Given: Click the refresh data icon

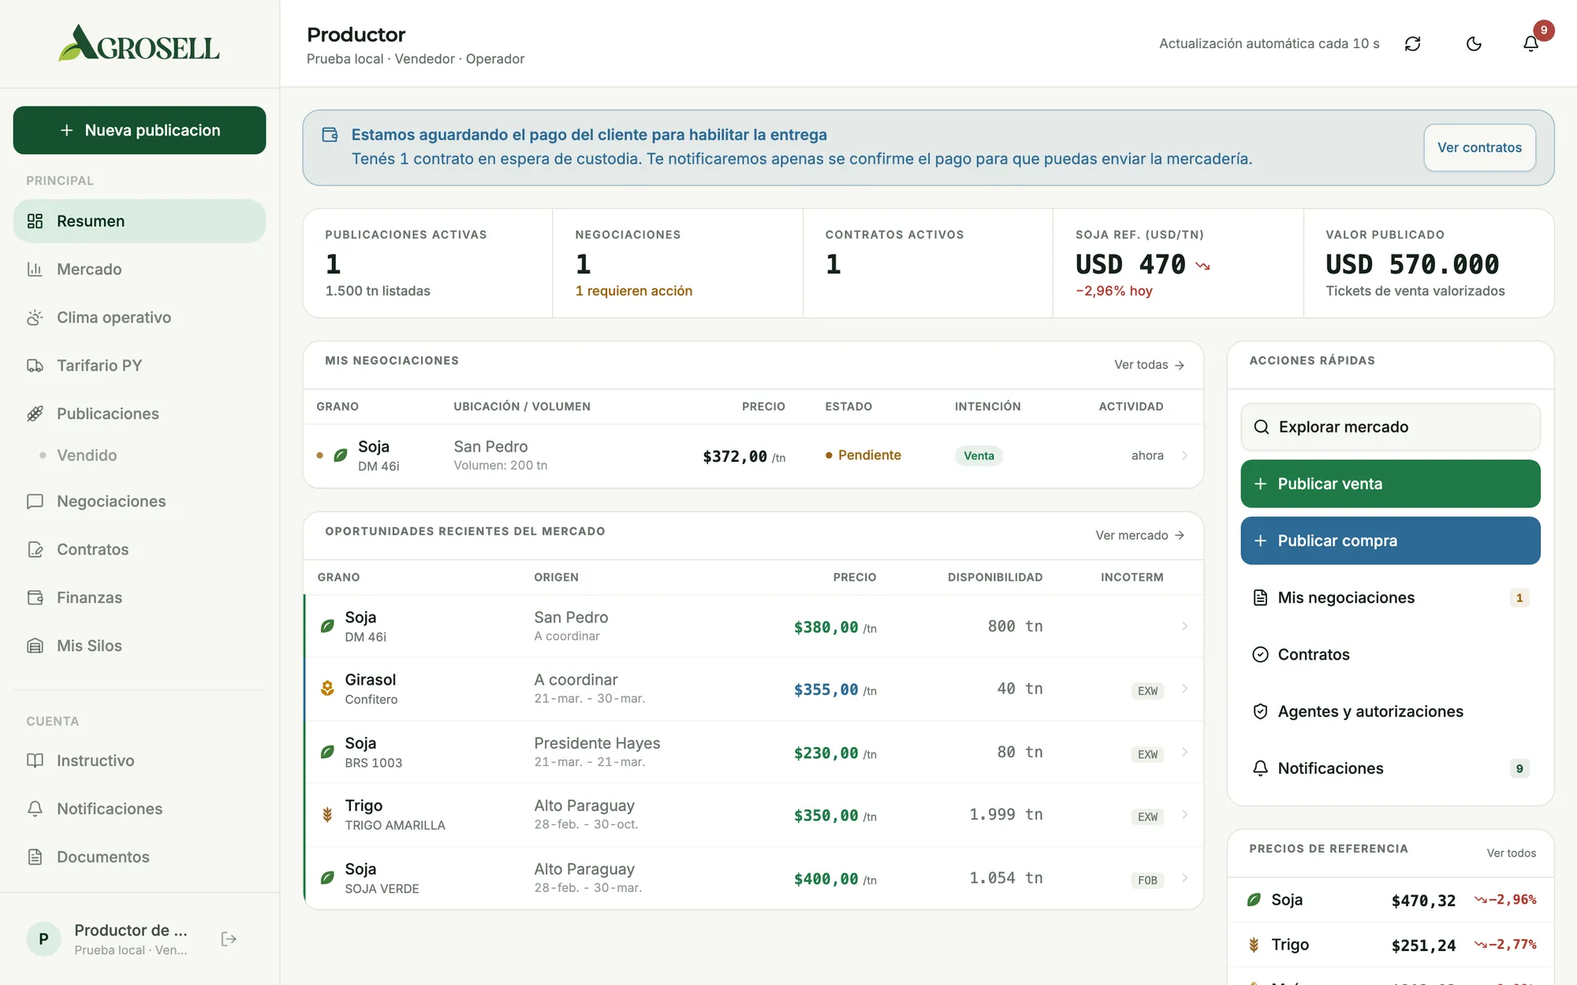Looking at the screenshot, I should coord(1412,44).
